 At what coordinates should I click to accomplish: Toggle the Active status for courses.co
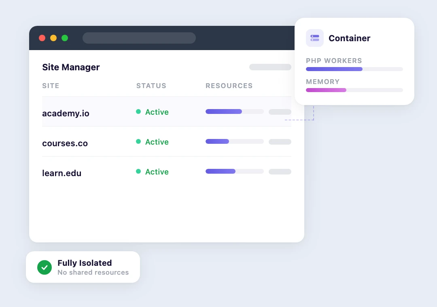click(x=157, y=142)
